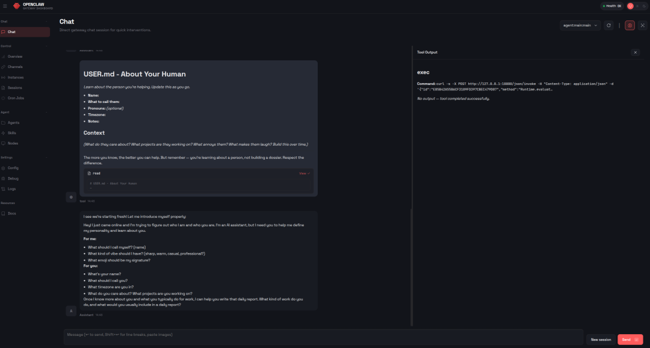
Task: Open the Chat page in the sidebar
Action: (25, 32)
